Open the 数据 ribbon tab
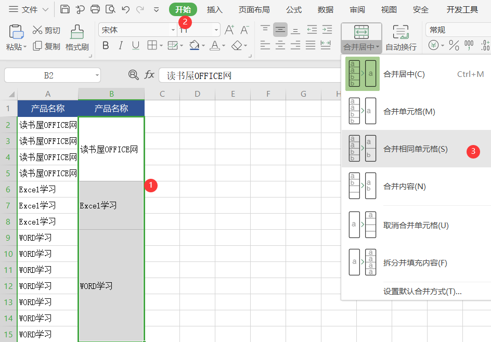This screenshot has width=491, height=342. pos(325,9)
